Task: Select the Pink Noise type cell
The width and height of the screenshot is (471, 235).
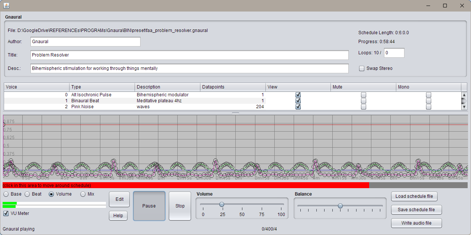Action: [x=102, y=107]
